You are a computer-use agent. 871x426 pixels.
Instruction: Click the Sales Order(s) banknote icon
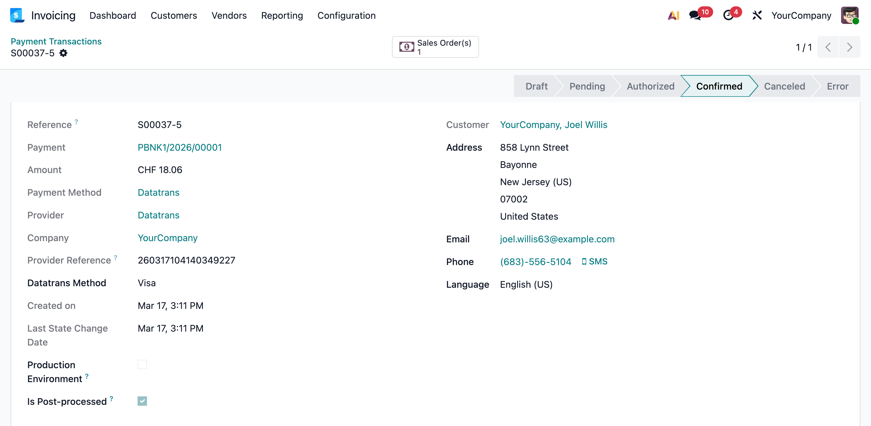point(406,47)
